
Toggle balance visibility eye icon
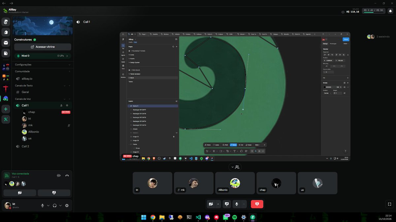tap(343, 12)
